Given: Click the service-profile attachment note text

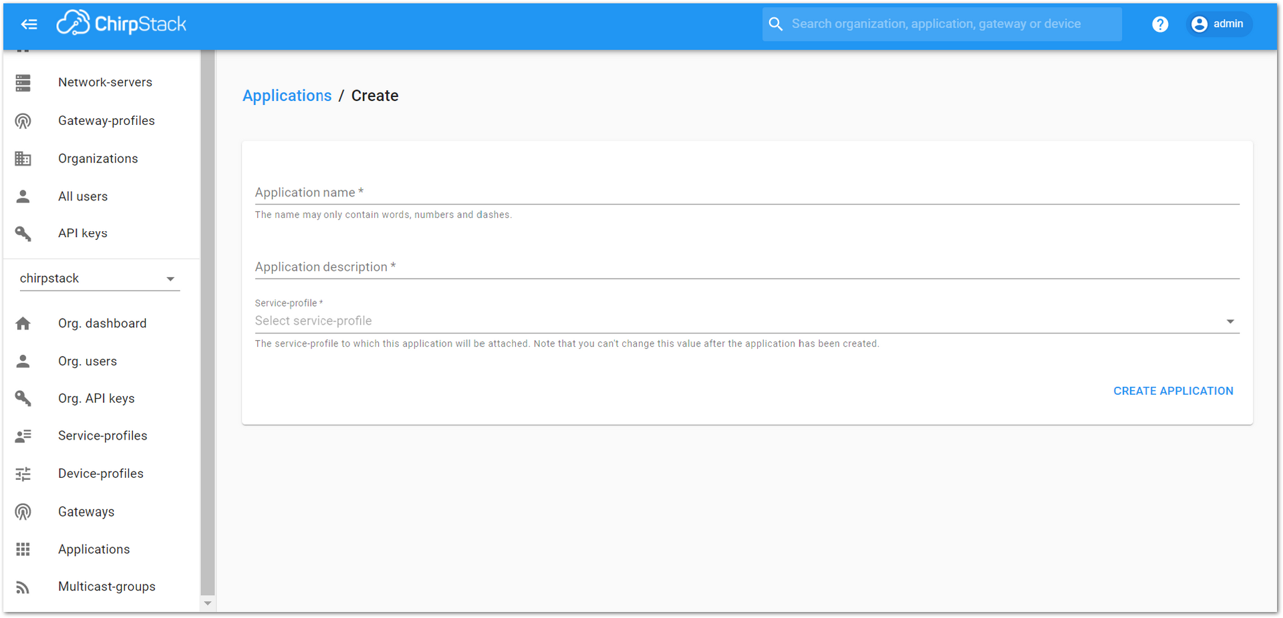Looking at the screenshot, I should (x=567, y=344).
